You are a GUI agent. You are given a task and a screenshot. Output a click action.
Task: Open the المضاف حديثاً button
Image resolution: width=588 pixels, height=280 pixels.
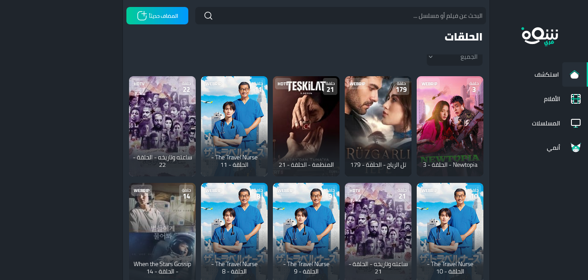pyautogui.click(x=157, y=16)
